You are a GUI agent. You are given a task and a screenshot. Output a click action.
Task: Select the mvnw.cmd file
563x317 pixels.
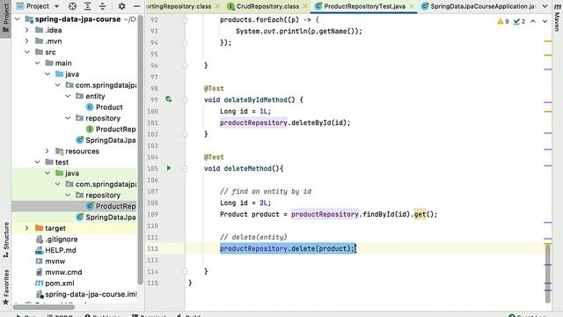tap(59, 272)
